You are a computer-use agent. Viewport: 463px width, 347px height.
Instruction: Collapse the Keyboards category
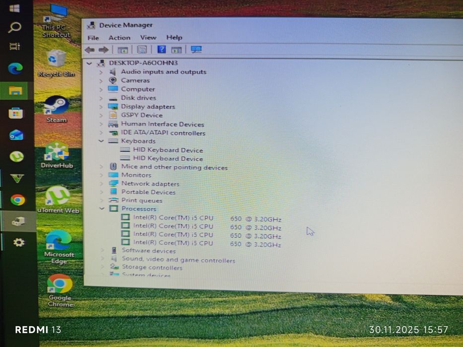(101, 141)
